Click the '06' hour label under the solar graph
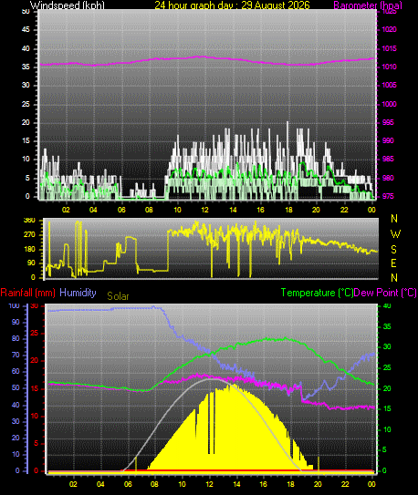The image size is (418, 495). 129,484
